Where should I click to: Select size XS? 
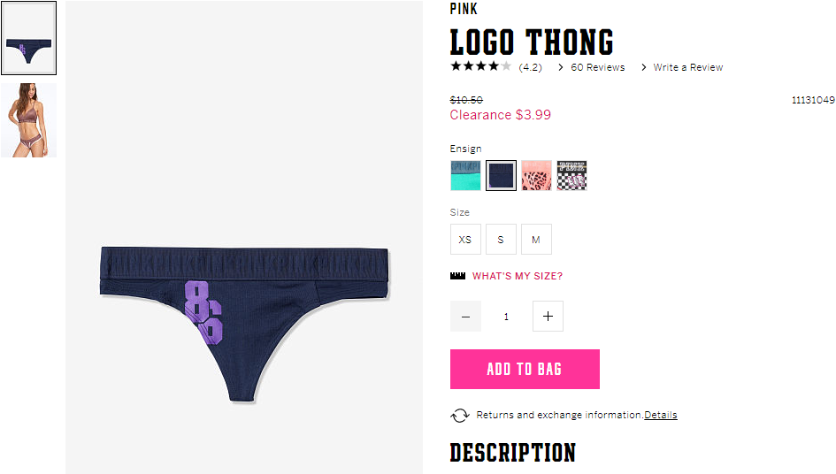465,240
